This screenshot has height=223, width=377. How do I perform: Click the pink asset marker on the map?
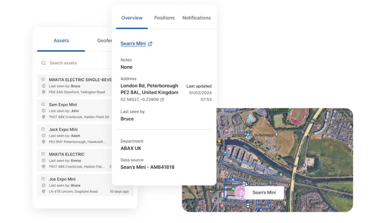[x=240, y=192]
